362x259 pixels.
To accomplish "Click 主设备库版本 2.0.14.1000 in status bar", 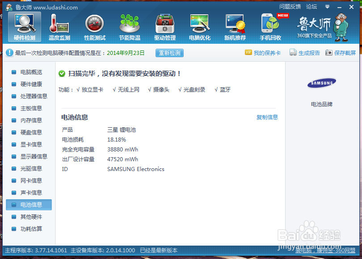I will (103, 251).
